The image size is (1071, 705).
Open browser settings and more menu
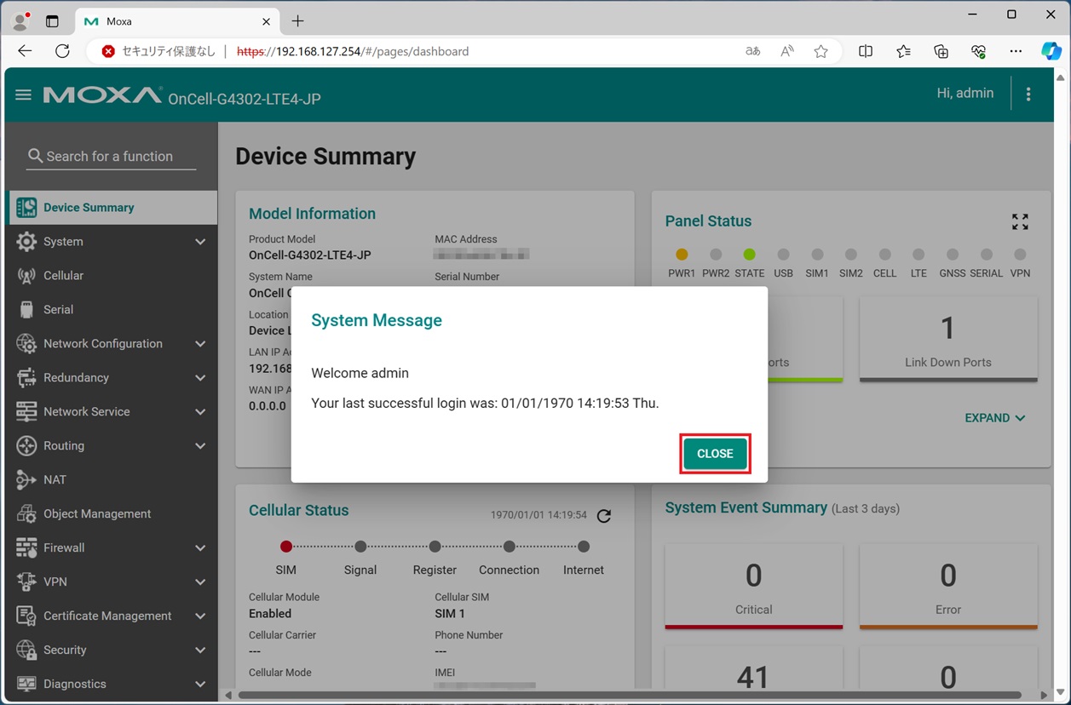1016,51
